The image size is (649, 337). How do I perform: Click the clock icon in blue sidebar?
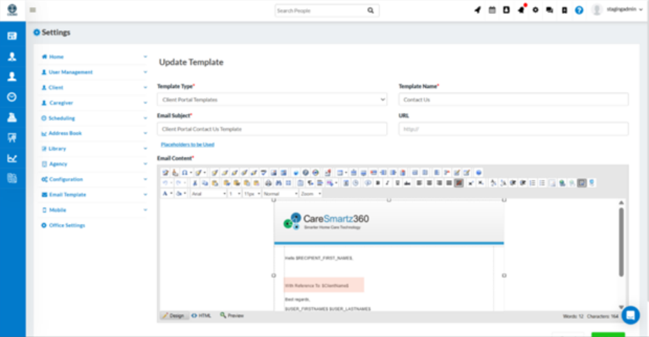[x=12, y=97]
